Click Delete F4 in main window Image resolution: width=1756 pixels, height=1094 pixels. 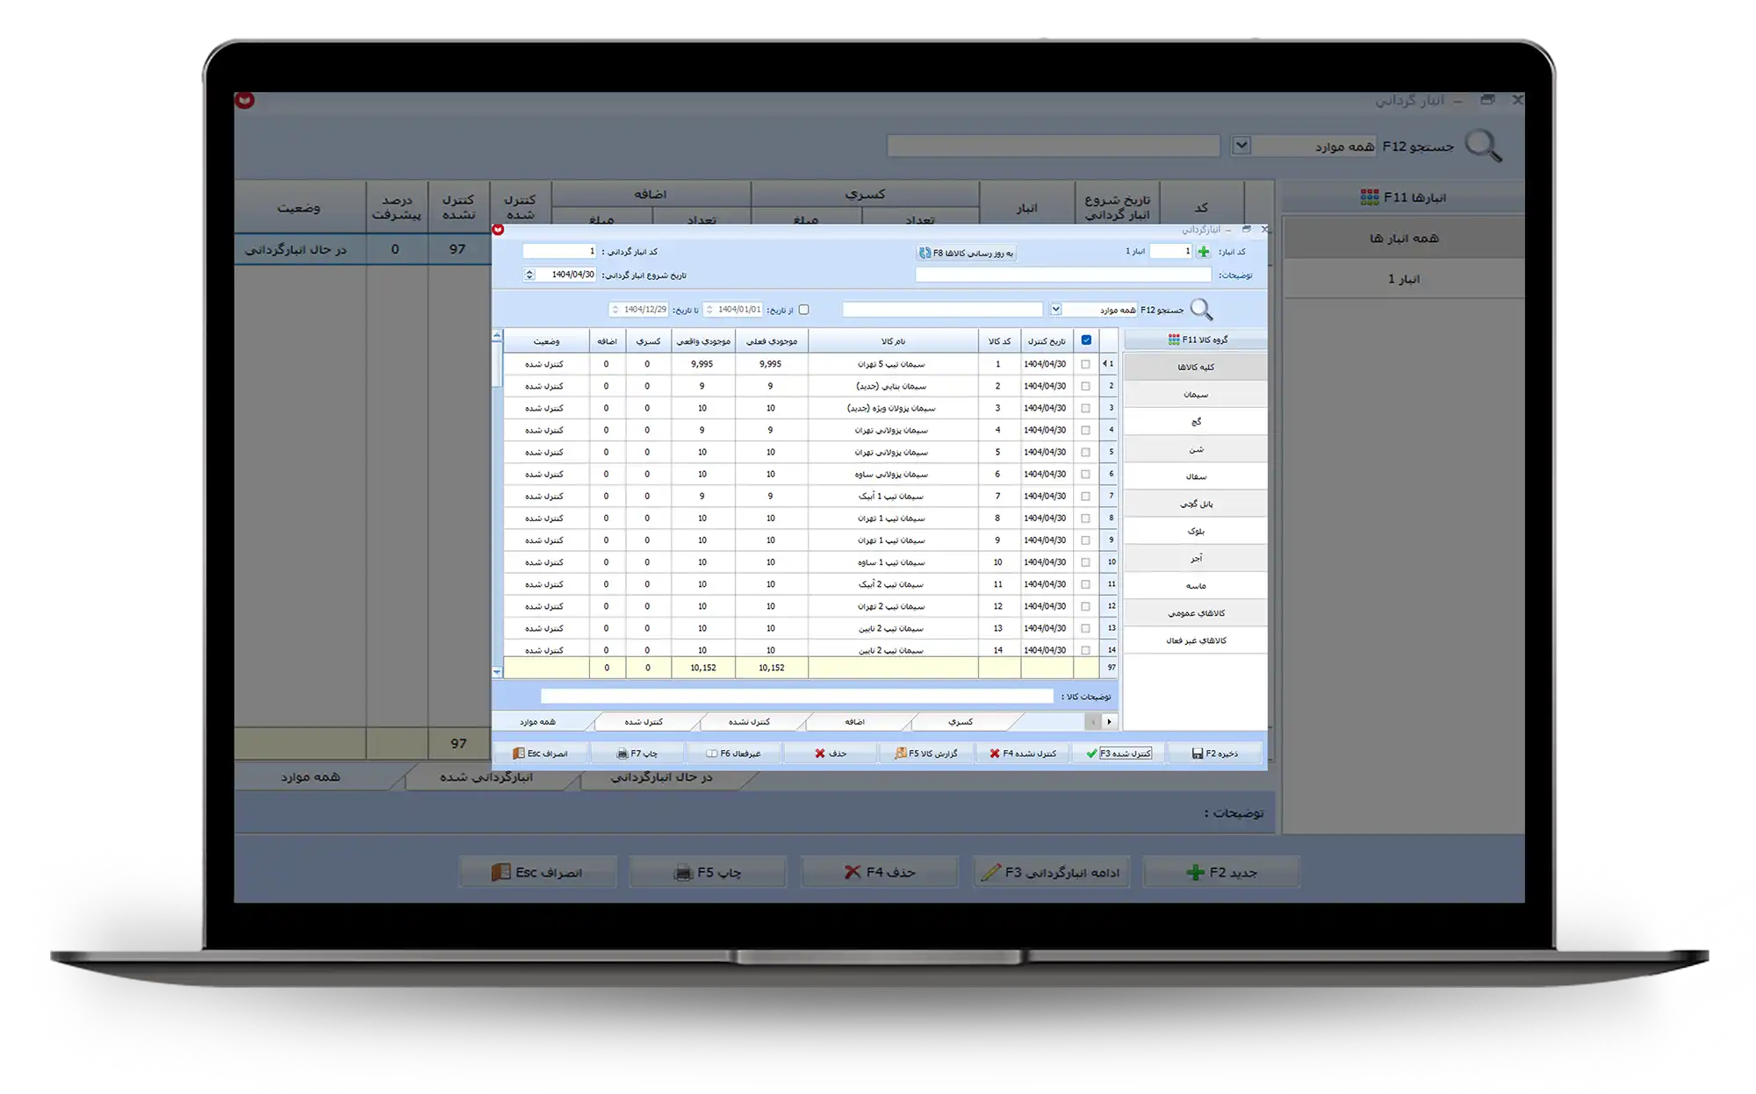pyautogui.click(x=880, y=873)
